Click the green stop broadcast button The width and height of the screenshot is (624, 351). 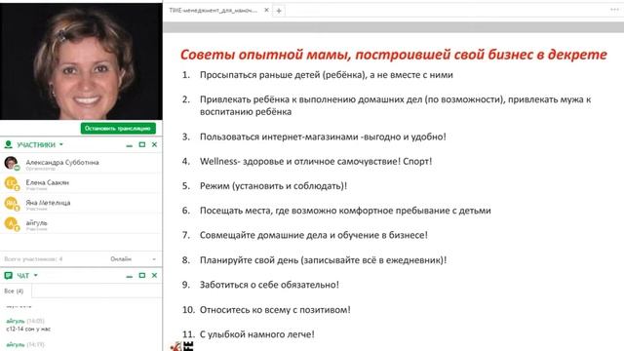pos(118,128)
